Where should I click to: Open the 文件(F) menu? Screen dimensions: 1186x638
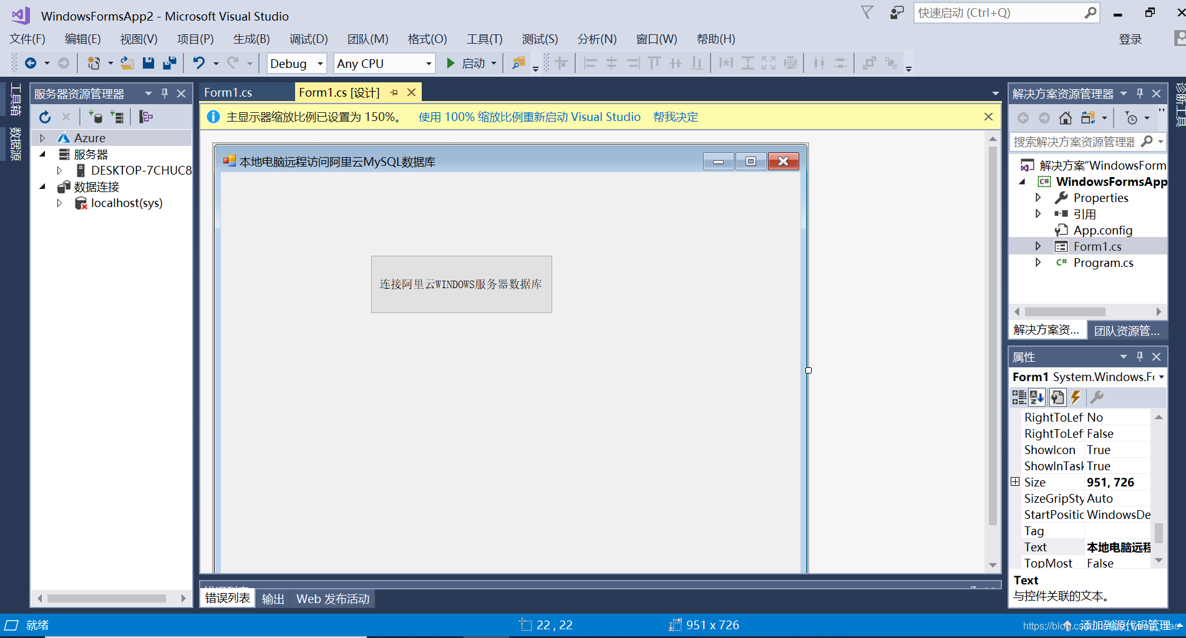click(x=27, y=39)
